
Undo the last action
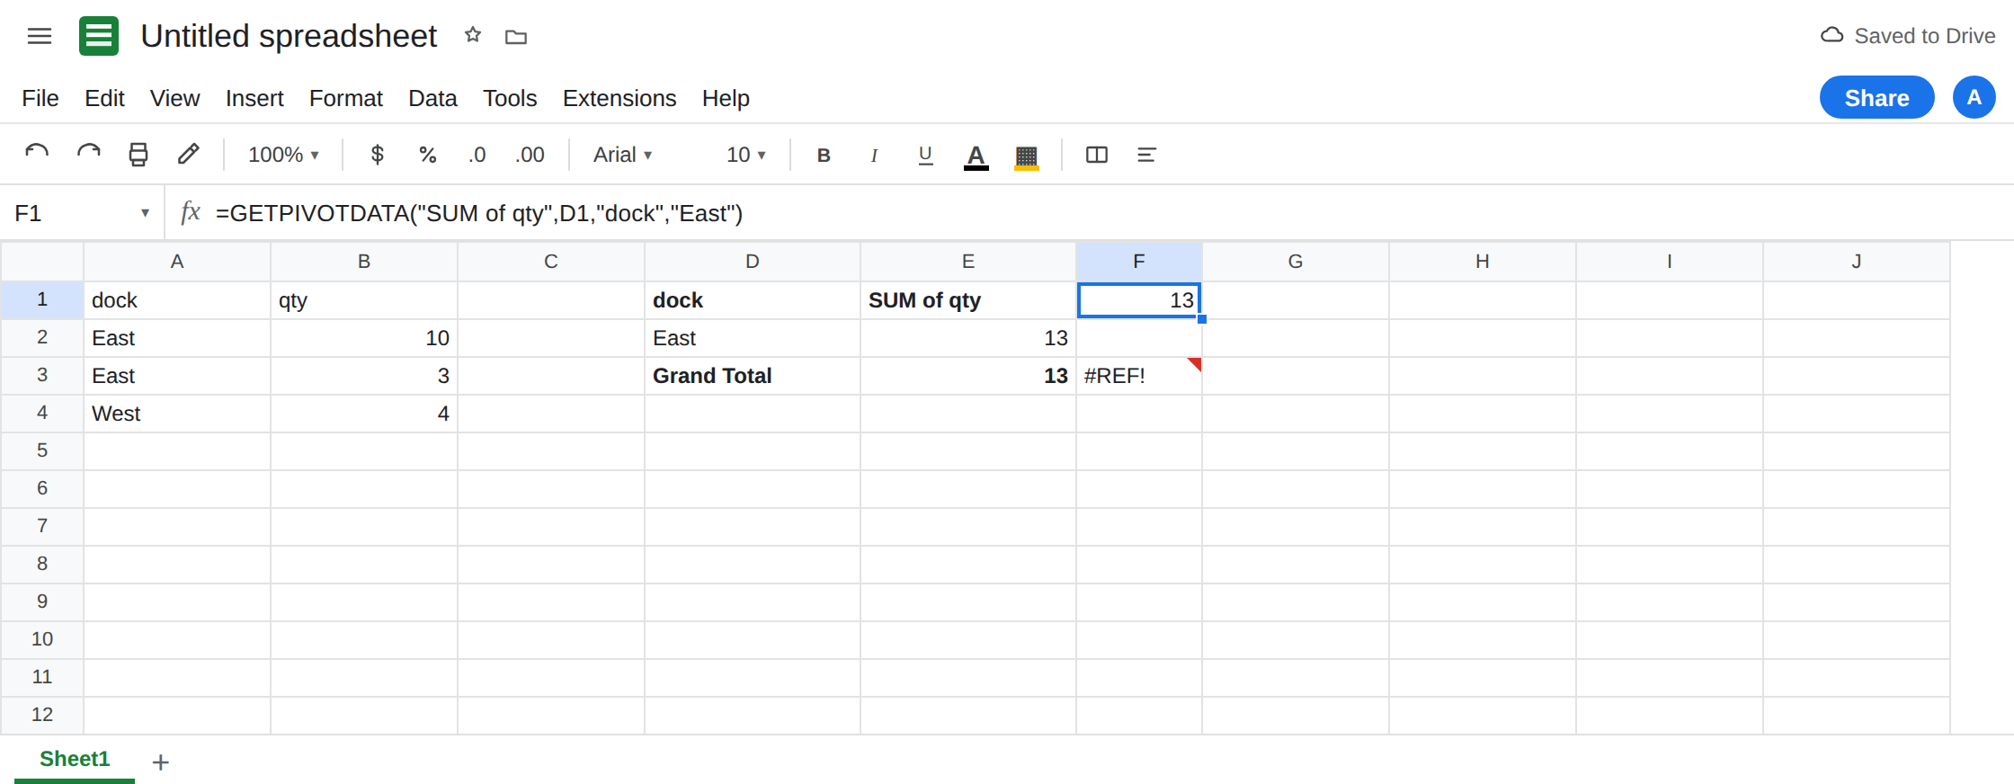[x=37, y=155]
